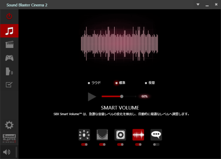Select the Bass speaker effect icon
Screen dimensions: 221x159
(x=120, y=135)
